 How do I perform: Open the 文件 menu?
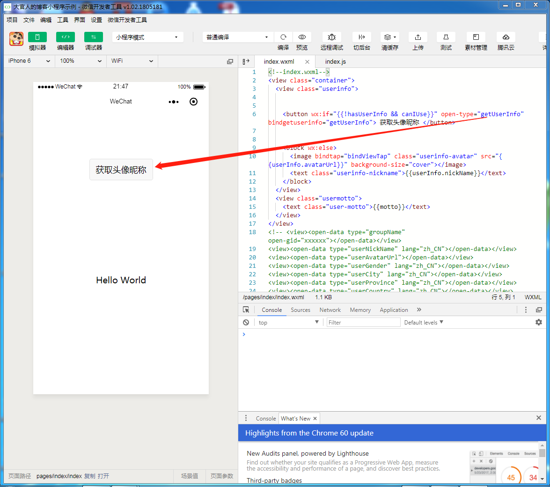[x=29, y=20]
